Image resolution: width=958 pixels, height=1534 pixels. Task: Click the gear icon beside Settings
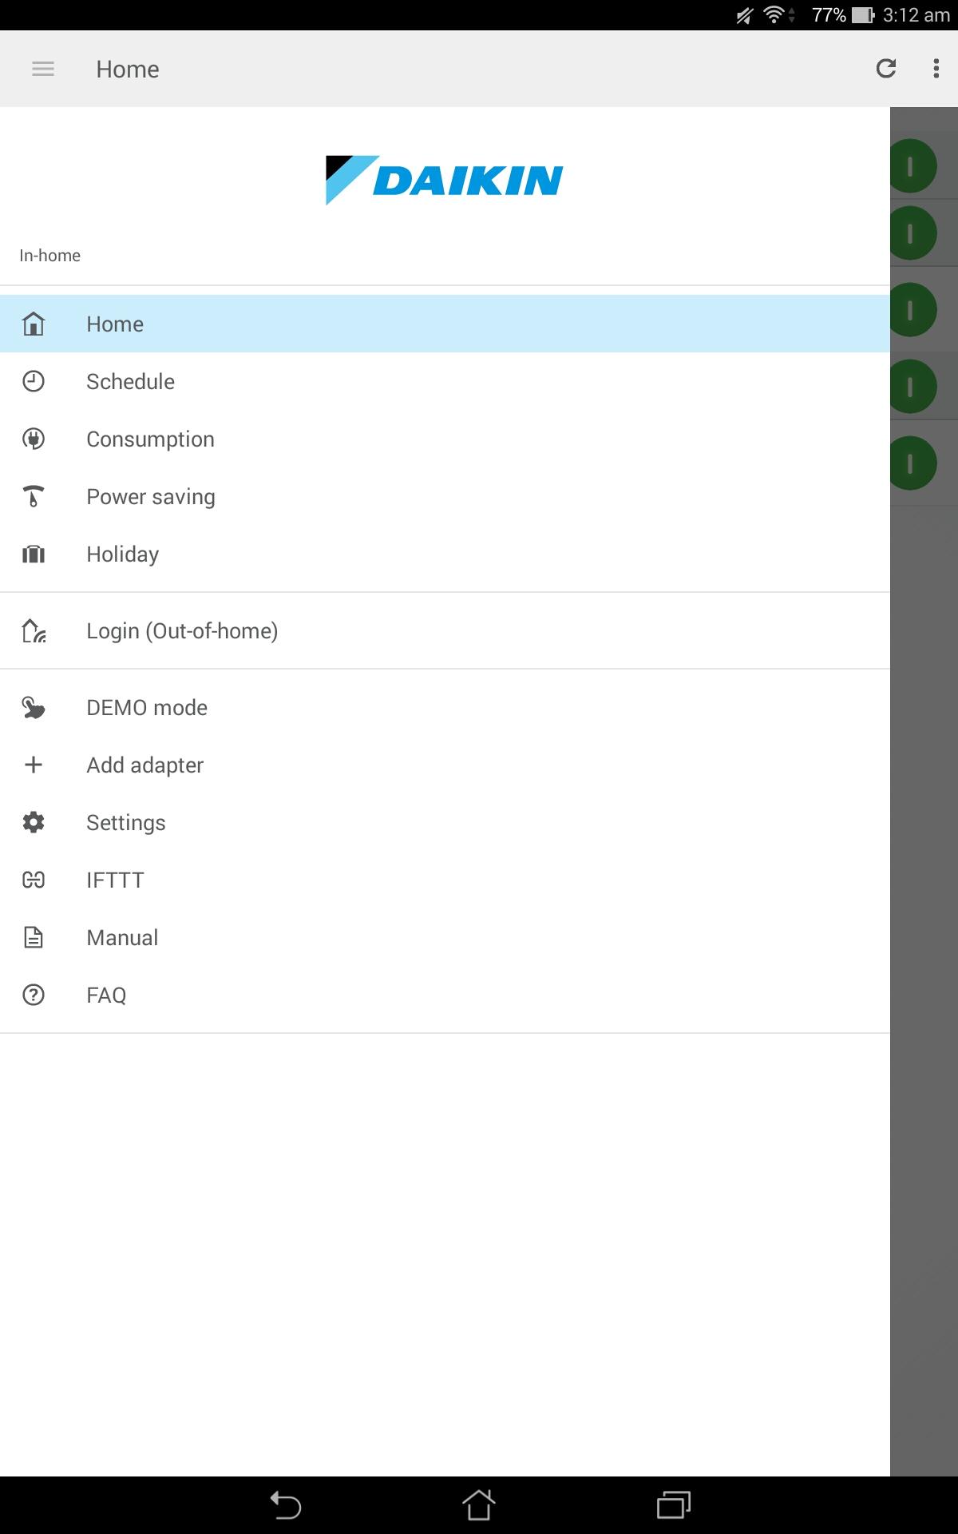34,822
